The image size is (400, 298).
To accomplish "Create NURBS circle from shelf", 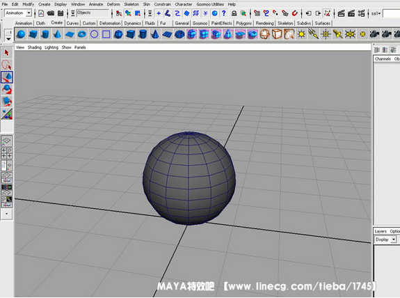I will [94, 34].
